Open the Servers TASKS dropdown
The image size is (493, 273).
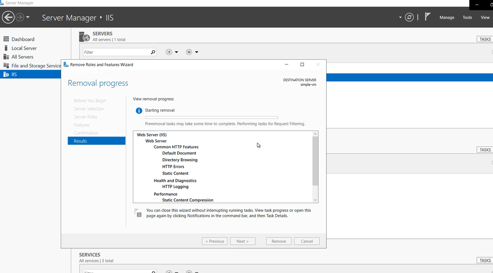coord(485,39)
